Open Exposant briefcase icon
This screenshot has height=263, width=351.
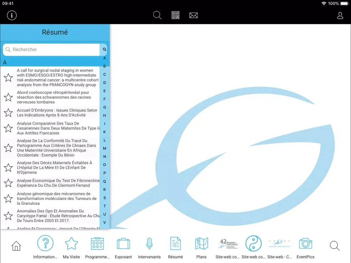[x=123, y=244]
